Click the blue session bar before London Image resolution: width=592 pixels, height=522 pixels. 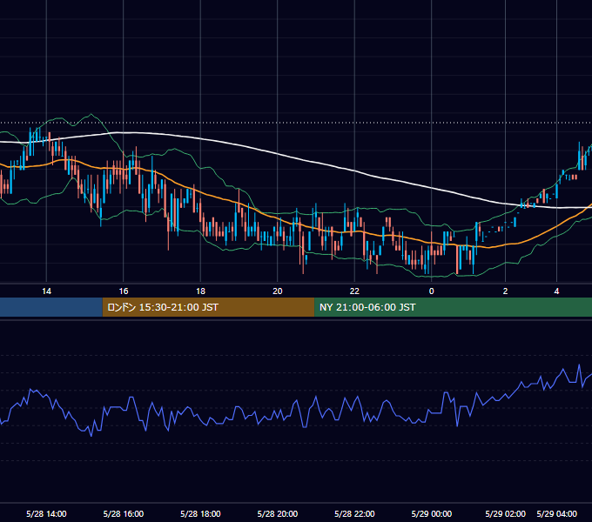[x=51, y=307]
